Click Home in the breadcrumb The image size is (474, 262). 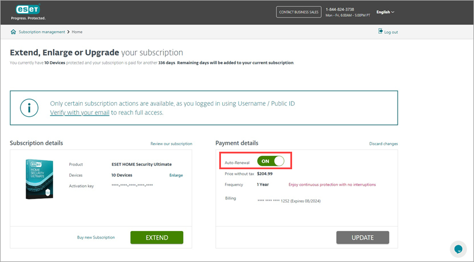pos(77,32)
